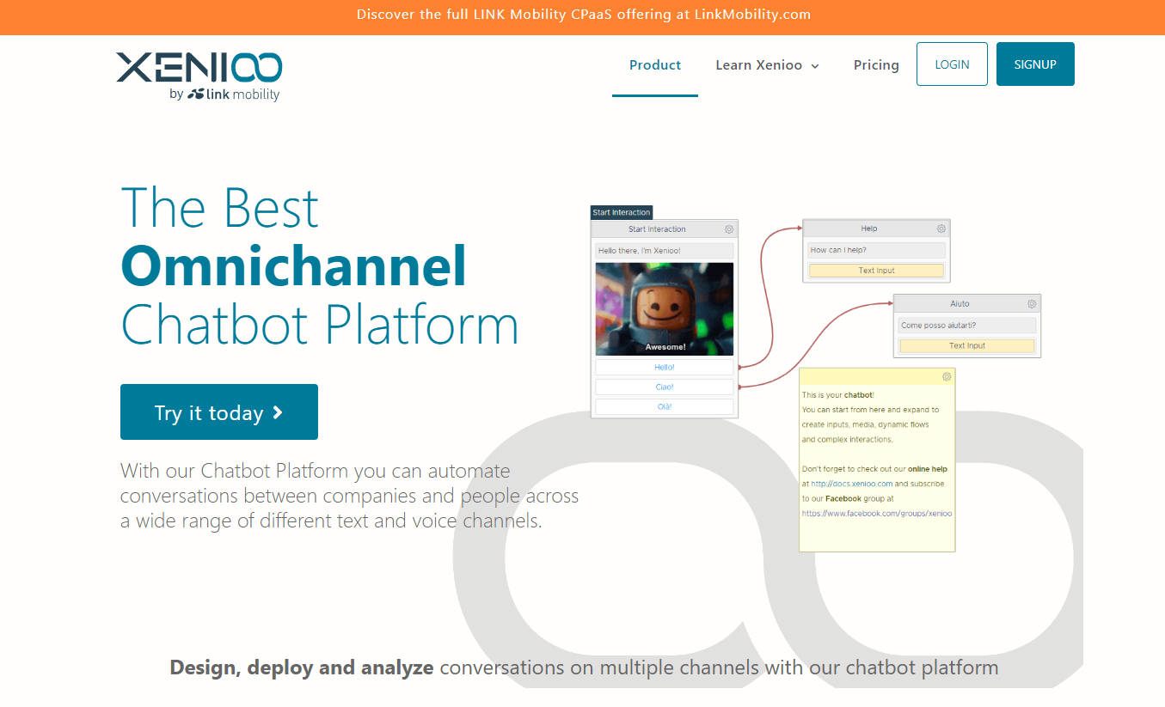Open settings gear of Start Interaction node
Screen dimensions: 1165x707
729,229
